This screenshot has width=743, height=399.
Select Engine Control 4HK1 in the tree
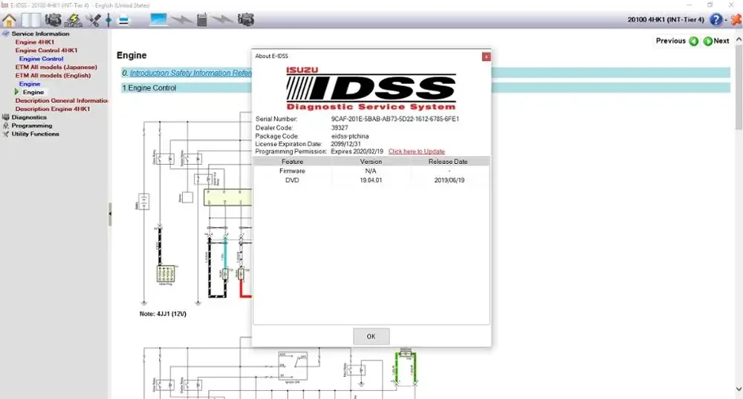pos(46,50)
